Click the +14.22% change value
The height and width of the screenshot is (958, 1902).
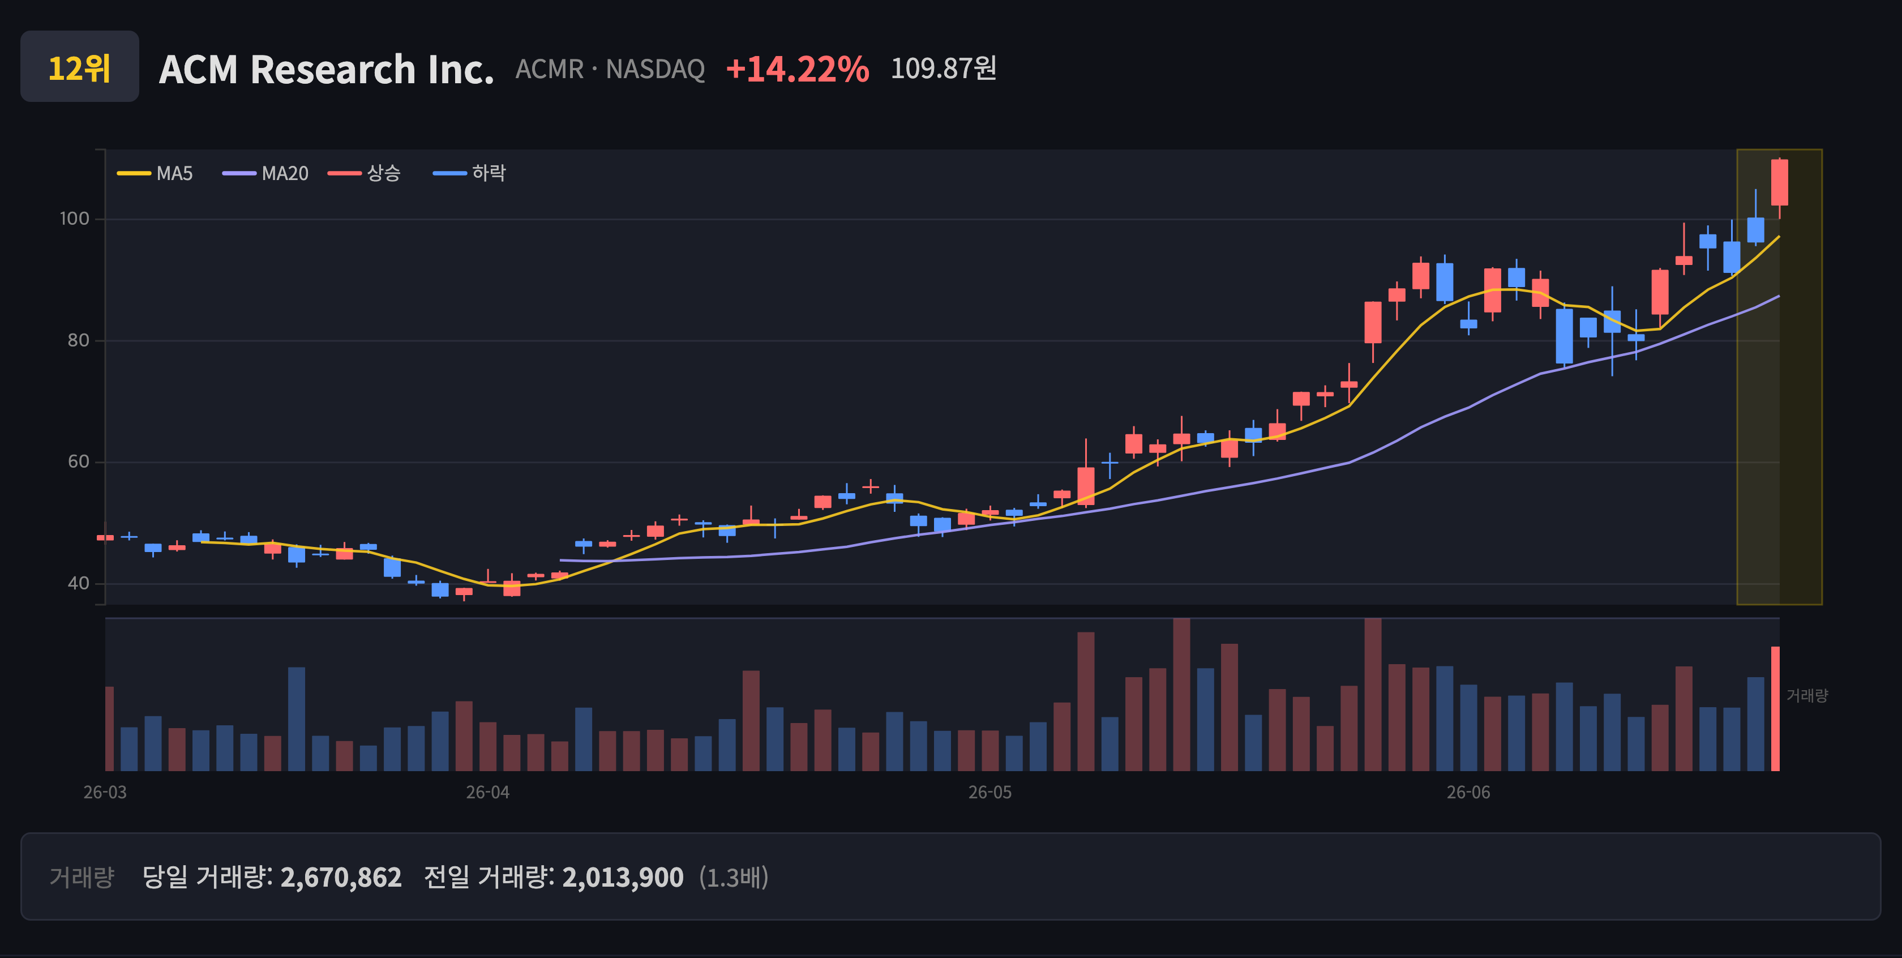(798, 69)
